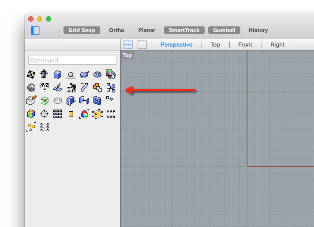The height and width of the screenshot is (227, 314).
Task: Select the 3x3 grid array icon
Action: coord(57,114)
